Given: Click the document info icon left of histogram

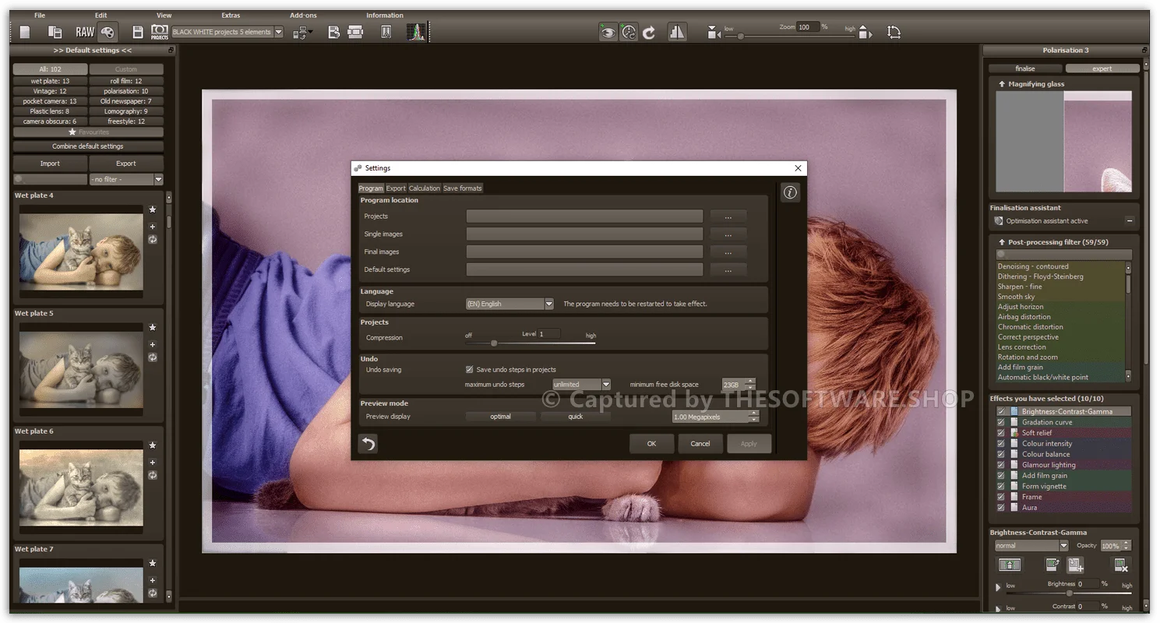Looking at the screenshot, I should (386, 32).
